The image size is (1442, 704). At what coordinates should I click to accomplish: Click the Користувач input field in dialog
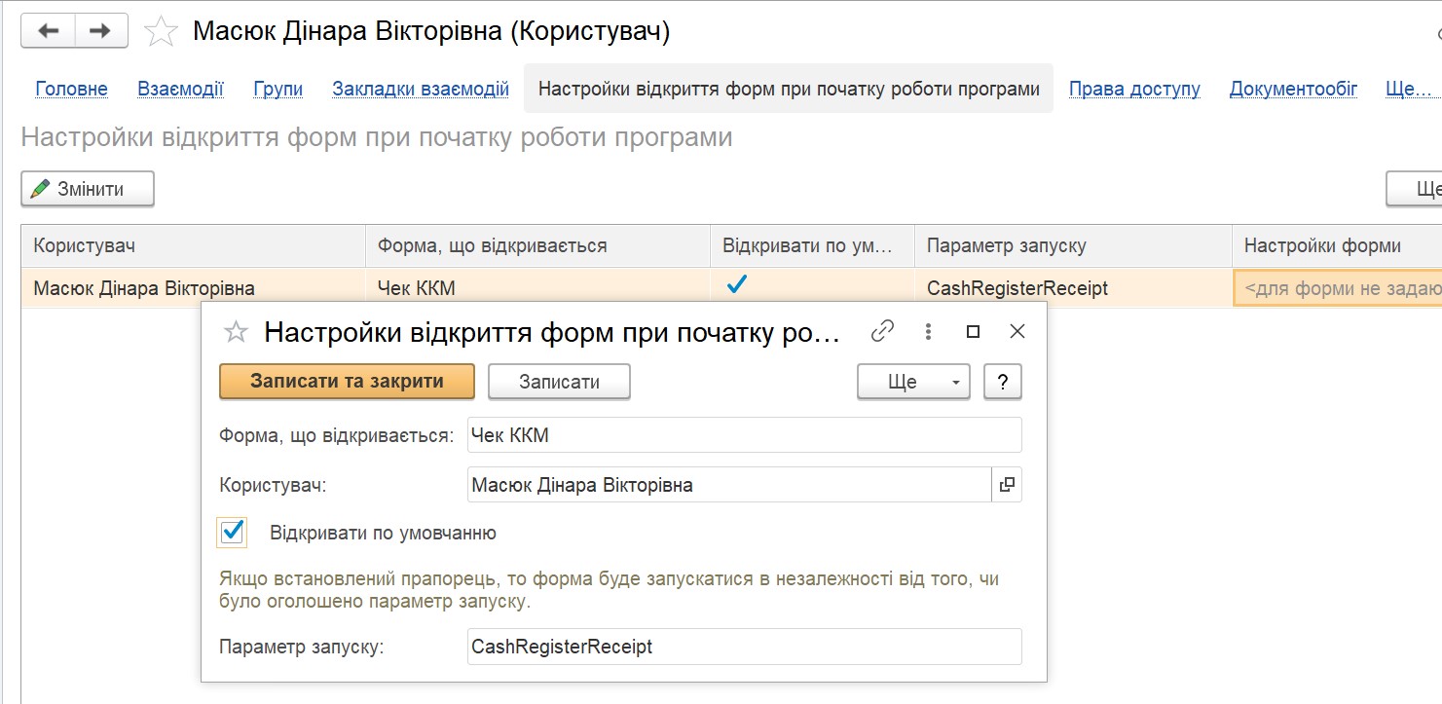pyautogui.click(x=729, y=484)
